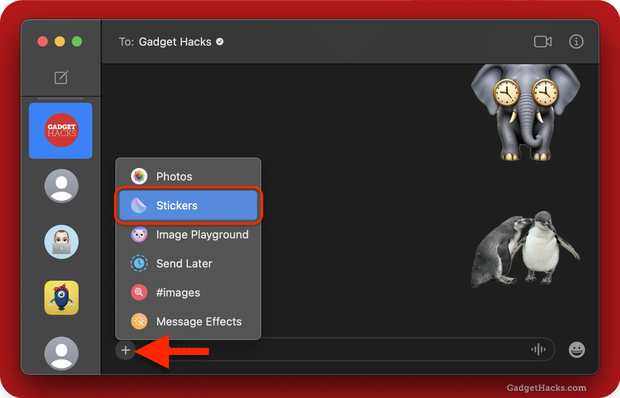Click the Stickers peel icon

139,205
